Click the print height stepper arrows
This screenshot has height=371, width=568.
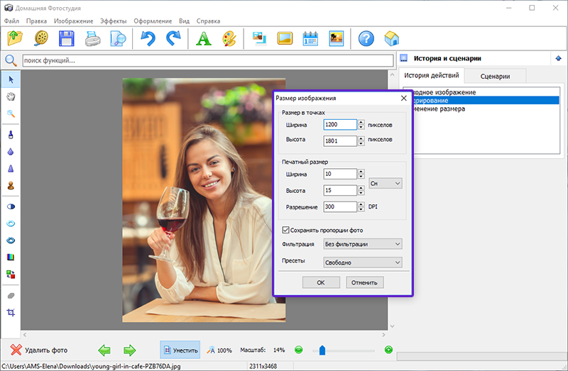[x=361, y=190]
